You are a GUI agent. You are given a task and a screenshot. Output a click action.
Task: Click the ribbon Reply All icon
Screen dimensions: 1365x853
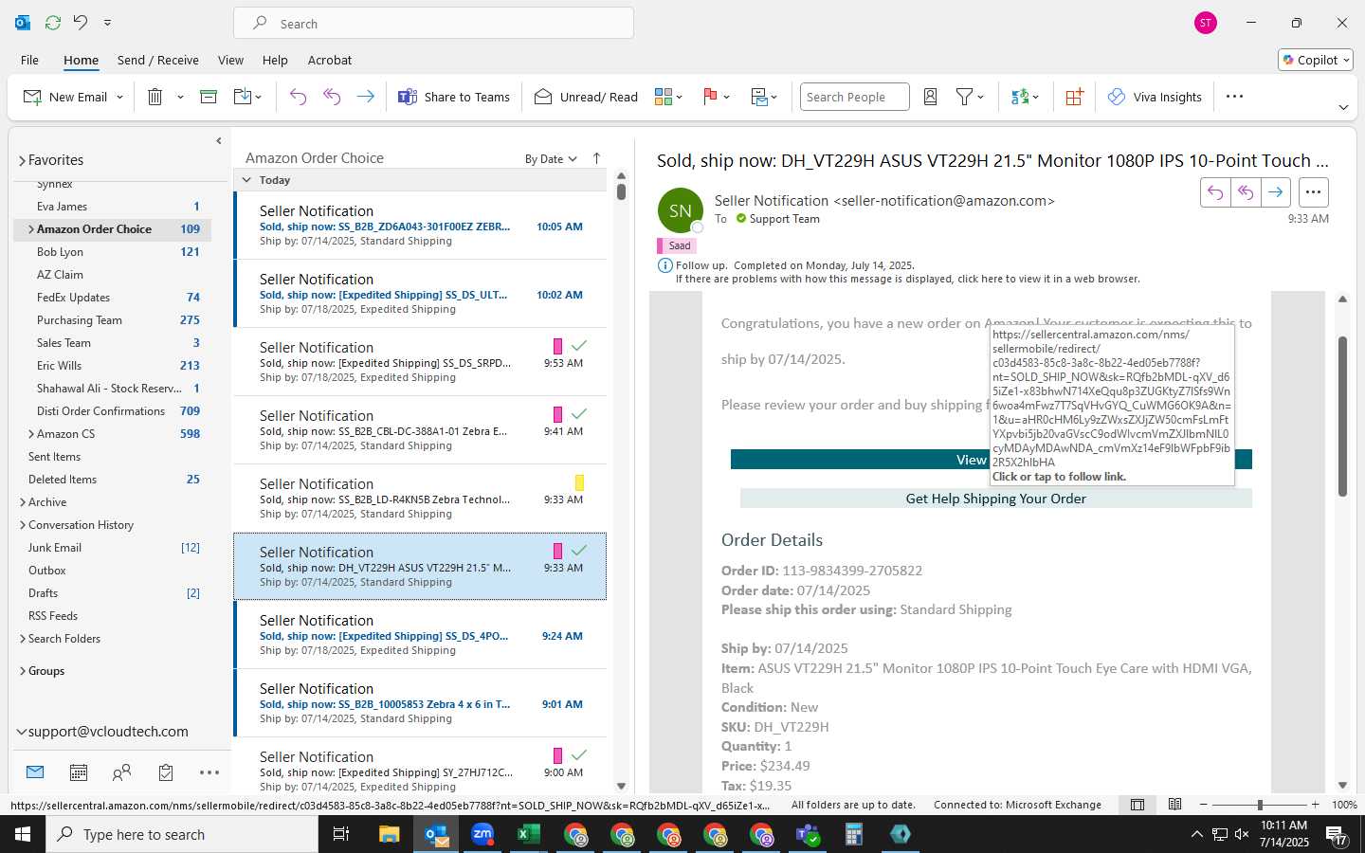(332, 97)
